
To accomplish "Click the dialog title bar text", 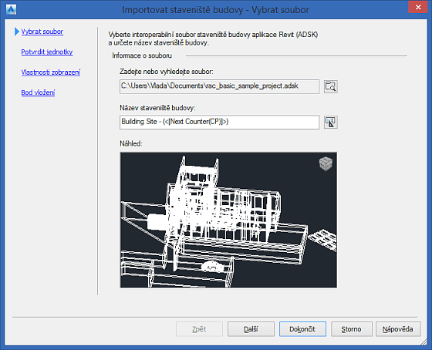I will pos(215,10).
